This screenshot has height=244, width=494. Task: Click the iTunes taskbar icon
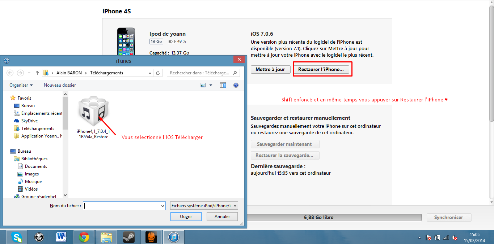point(174,237)
